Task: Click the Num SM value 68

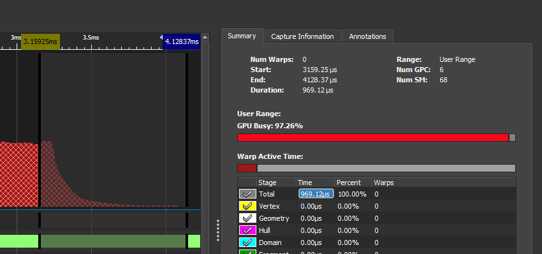Action: 443,80
